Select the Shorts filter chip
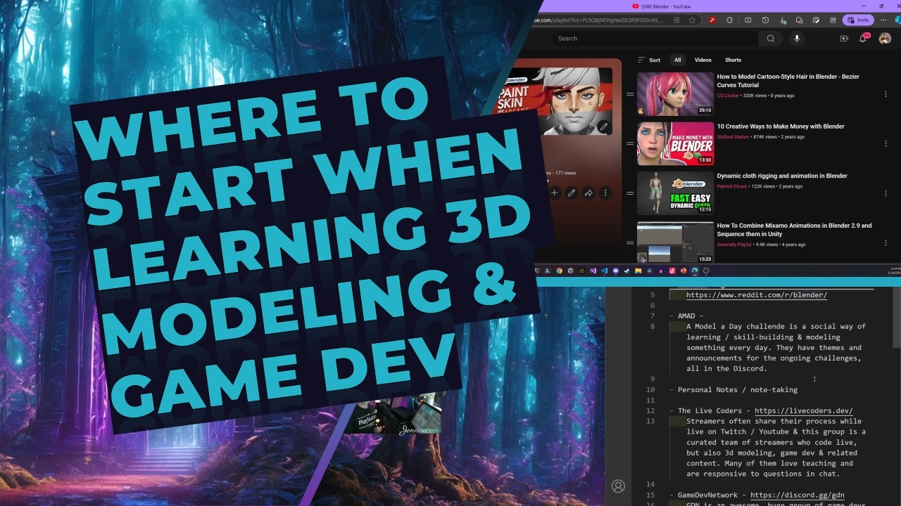The width and height of the screenshot is (901, 506). [733, 60]
